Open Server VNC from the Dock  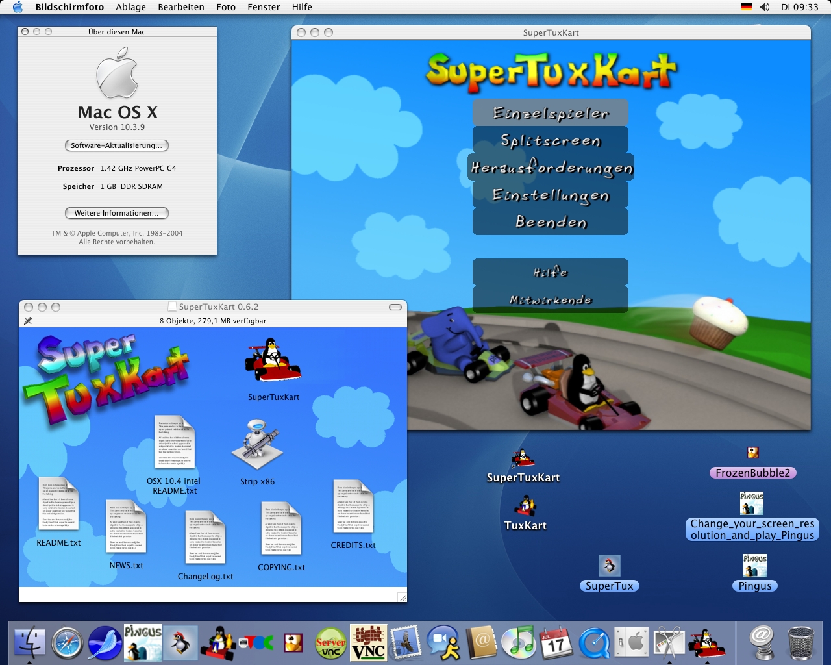[x=331, y=643]
